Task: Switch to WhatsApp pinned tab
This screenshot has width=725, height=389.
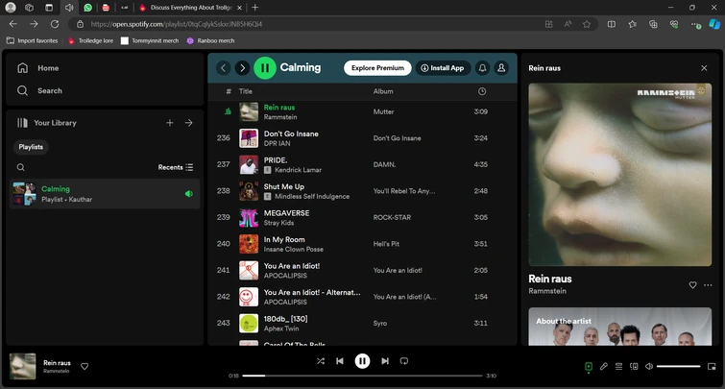Action: click(87, 8)
